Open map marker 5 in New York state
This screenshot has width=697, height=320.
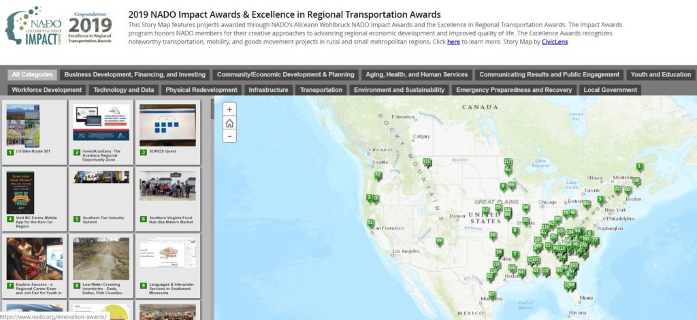[x=600, y=200]
